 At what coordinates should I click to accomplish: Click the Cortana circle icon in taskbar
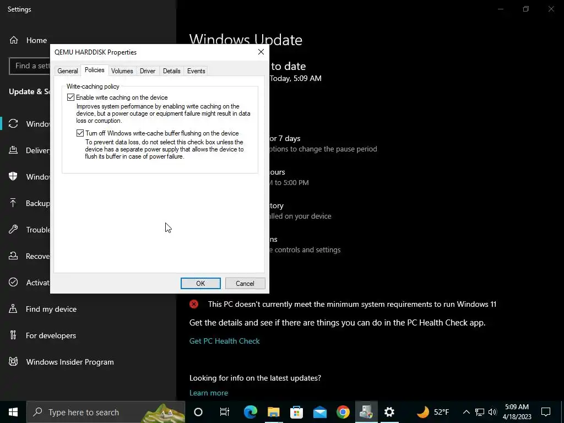[x=198, y=412]
